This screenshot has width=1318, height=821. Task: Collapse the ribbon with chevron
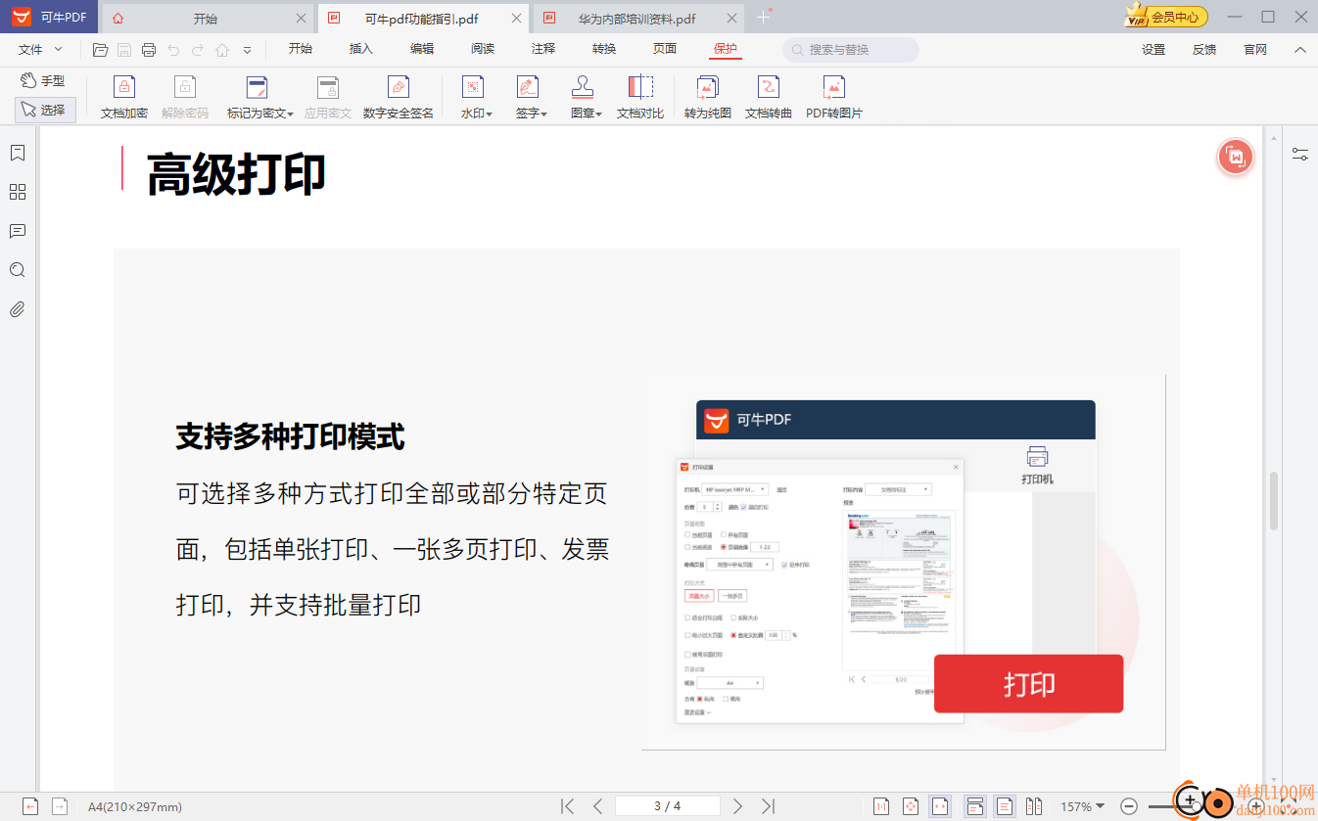[1299, 50]
